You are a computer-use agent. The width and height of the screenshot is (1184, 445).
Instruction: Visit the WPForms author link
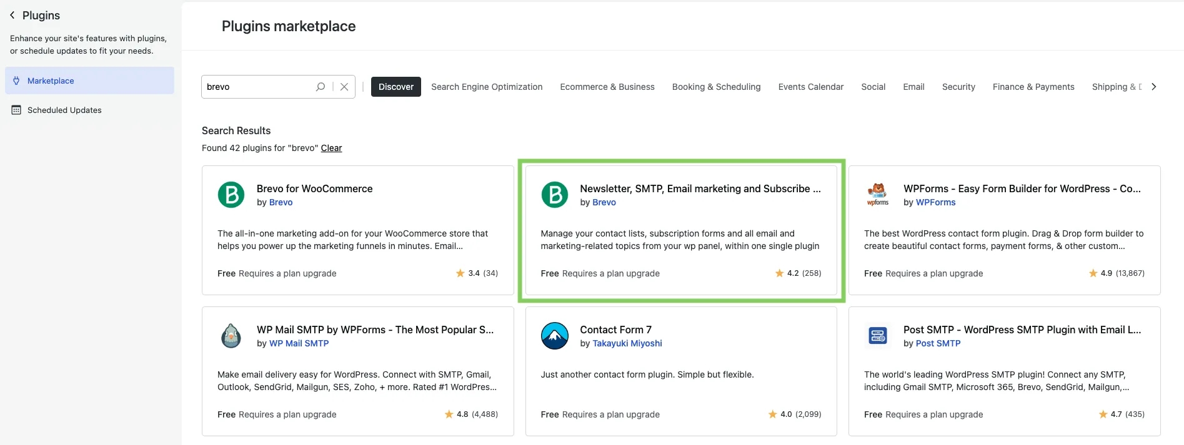pos(936,202)
